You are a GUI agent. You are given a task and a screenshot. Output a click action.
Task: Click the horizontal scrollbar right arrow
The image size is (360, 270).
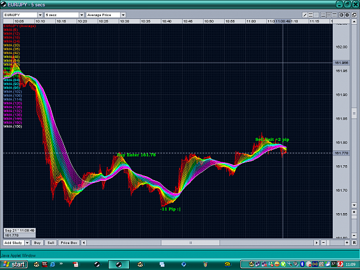(316, 243)
